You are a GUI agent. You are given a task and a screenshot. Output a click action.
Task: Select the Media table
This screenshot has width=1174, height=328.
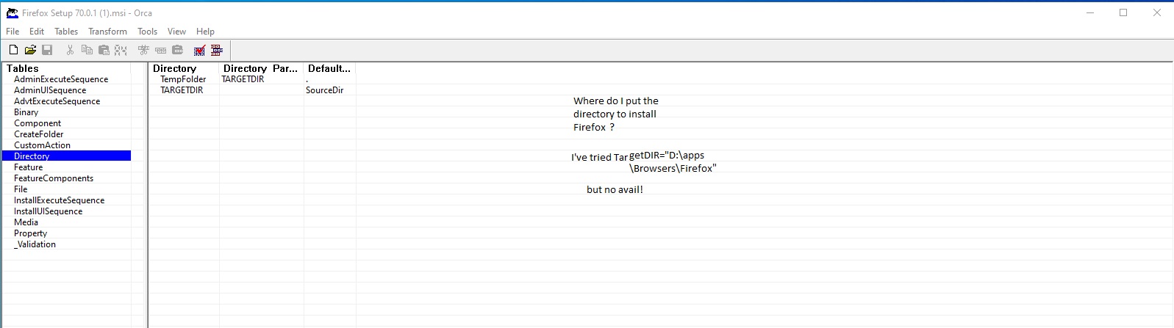(26, 222)
